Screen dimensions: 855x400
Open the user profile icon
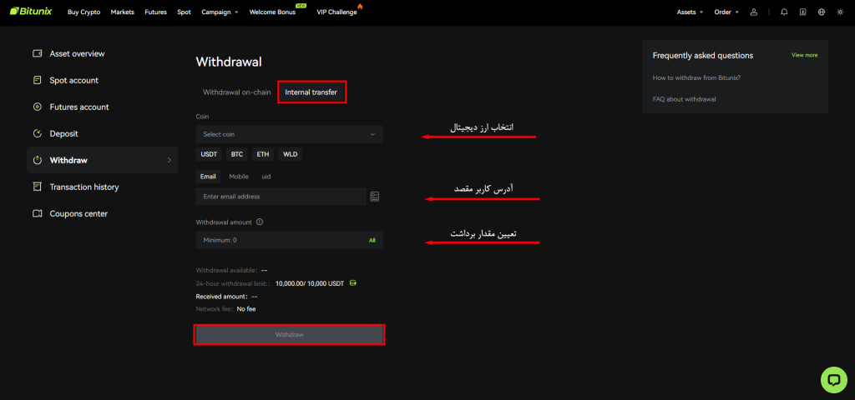(x=754, y=12)
